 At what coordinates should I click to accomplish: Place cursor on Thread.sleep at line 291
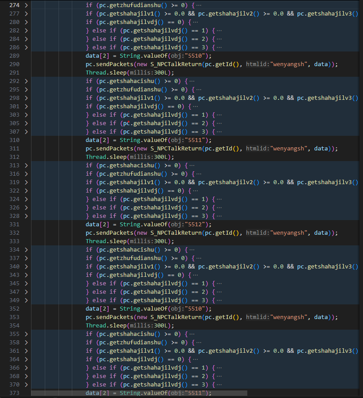[x=106, y=73]
